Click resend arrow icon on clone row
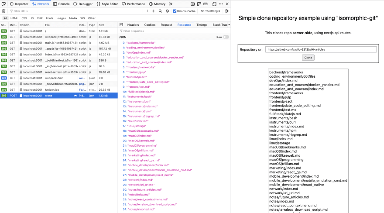384x213 pixels. pos(75,96)
